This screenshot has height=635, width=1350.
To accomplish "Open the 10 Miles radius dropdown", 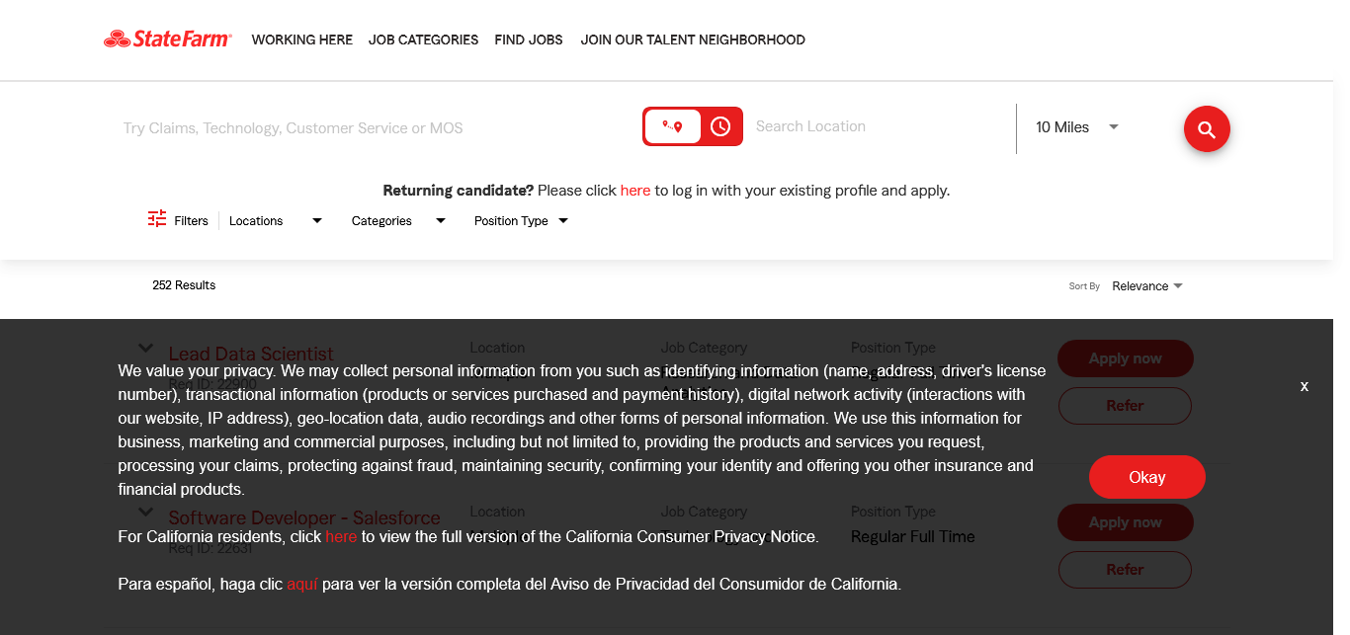I will click(1076, 127).
